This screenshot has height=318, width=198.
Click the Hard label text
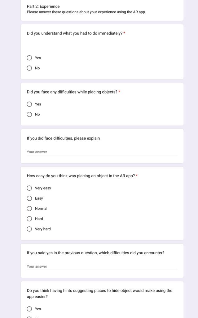pos(39,219)
